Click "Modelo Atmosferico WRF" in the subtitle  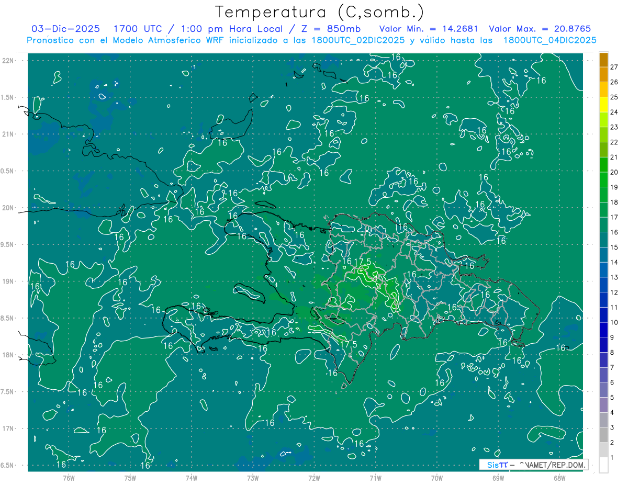[x=169, y=40]
